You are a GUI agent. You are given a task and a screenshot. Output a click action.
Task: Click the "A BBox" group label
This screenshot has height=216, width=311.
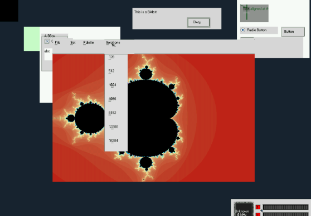pos(50,36)
